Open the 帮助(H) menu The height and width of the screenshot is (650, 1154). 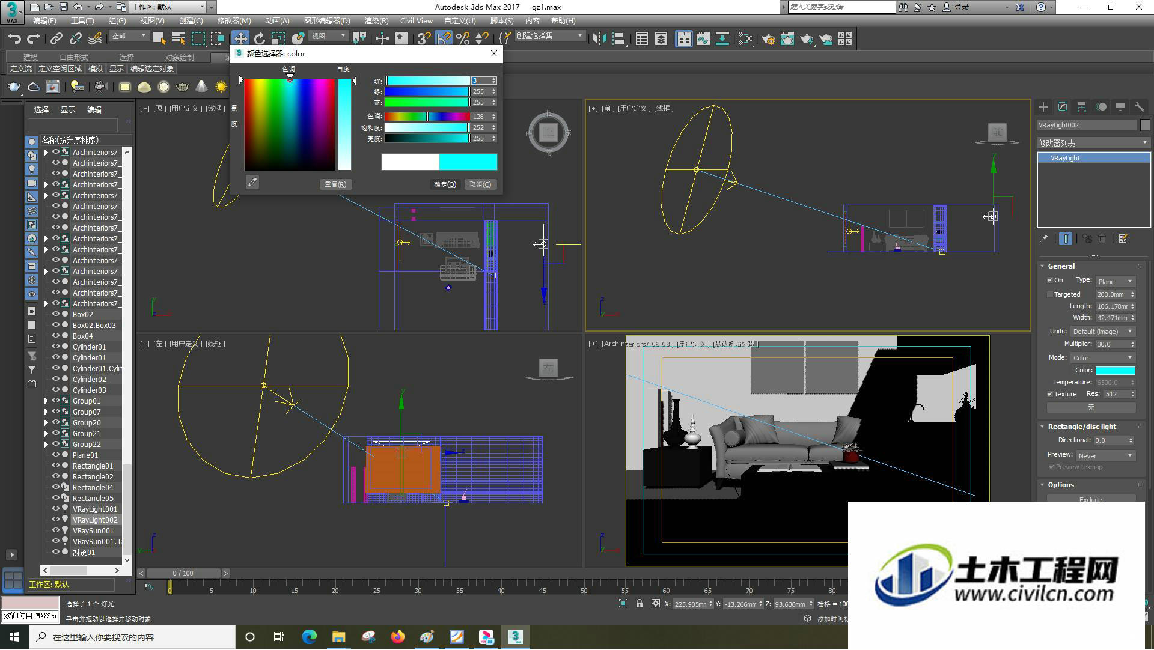click(563, 20)
